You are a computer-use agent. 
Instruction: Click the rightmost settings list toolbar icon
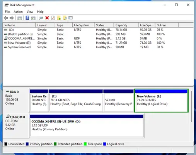pyautogui.click(x=70, y=18)
